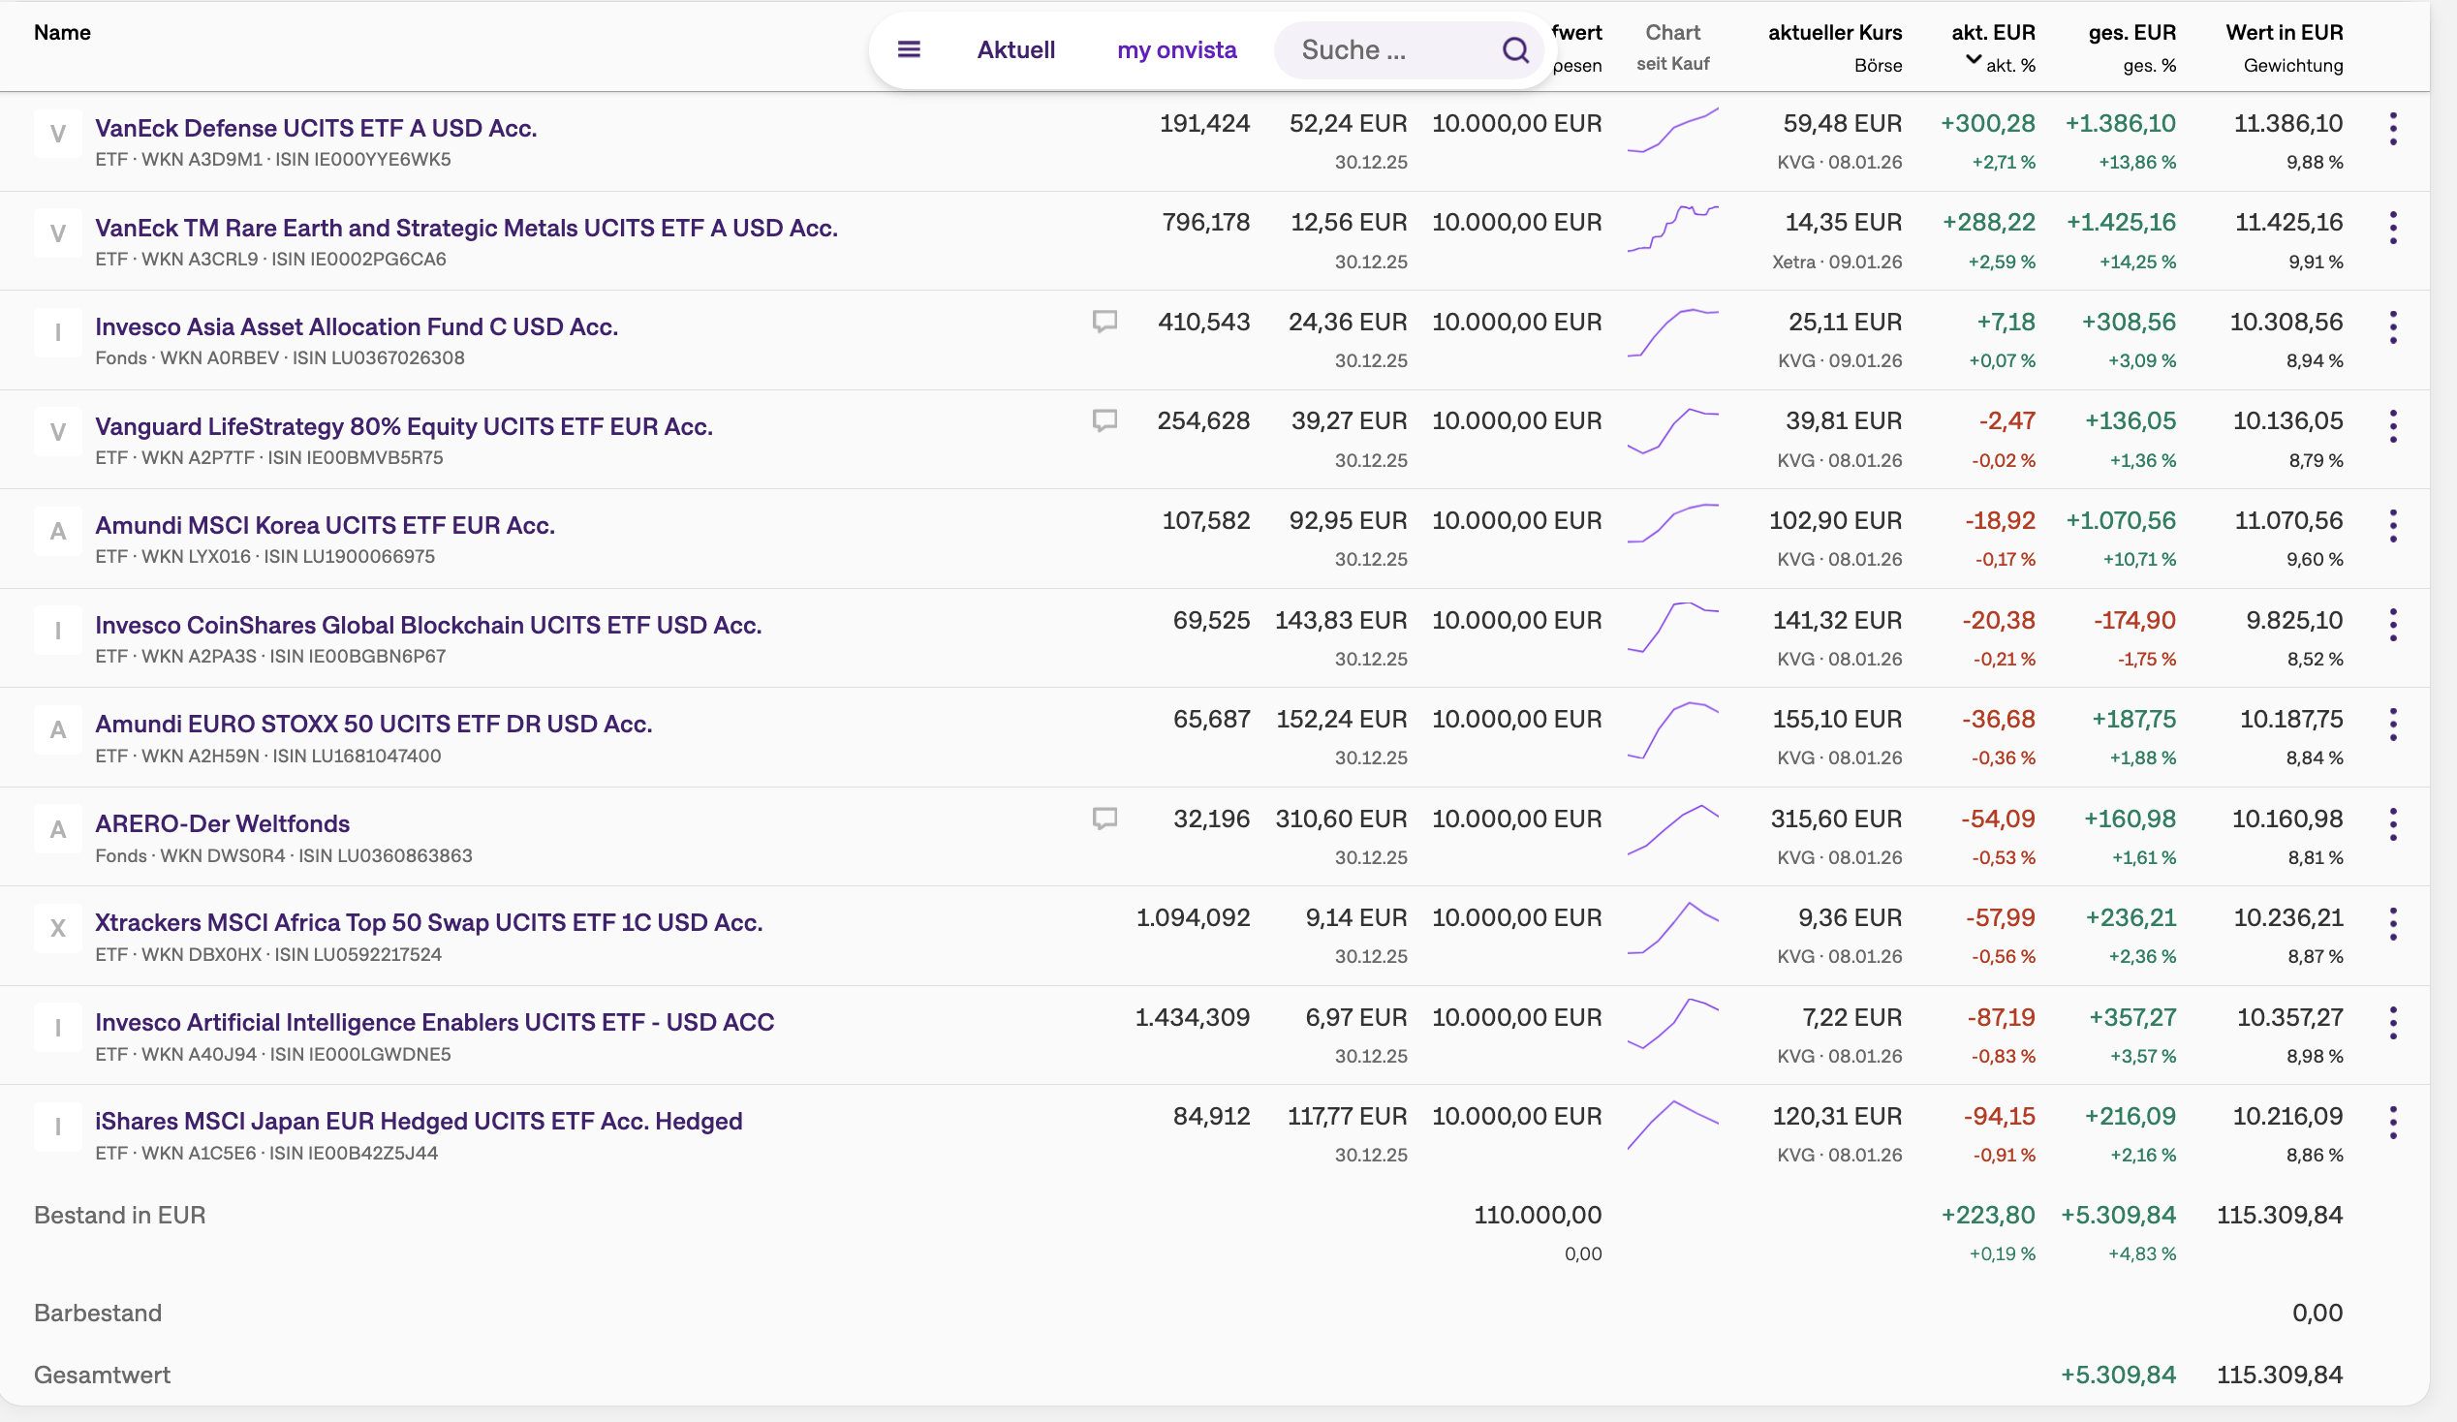Open comment icon for Vanguard LifeStrategy 80%

1104,421
